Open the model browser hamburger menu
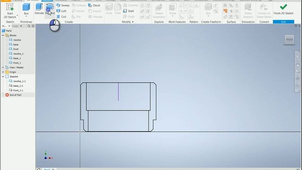Image resolution: width=302 pixels, height=170 pixels. point(33,26)
